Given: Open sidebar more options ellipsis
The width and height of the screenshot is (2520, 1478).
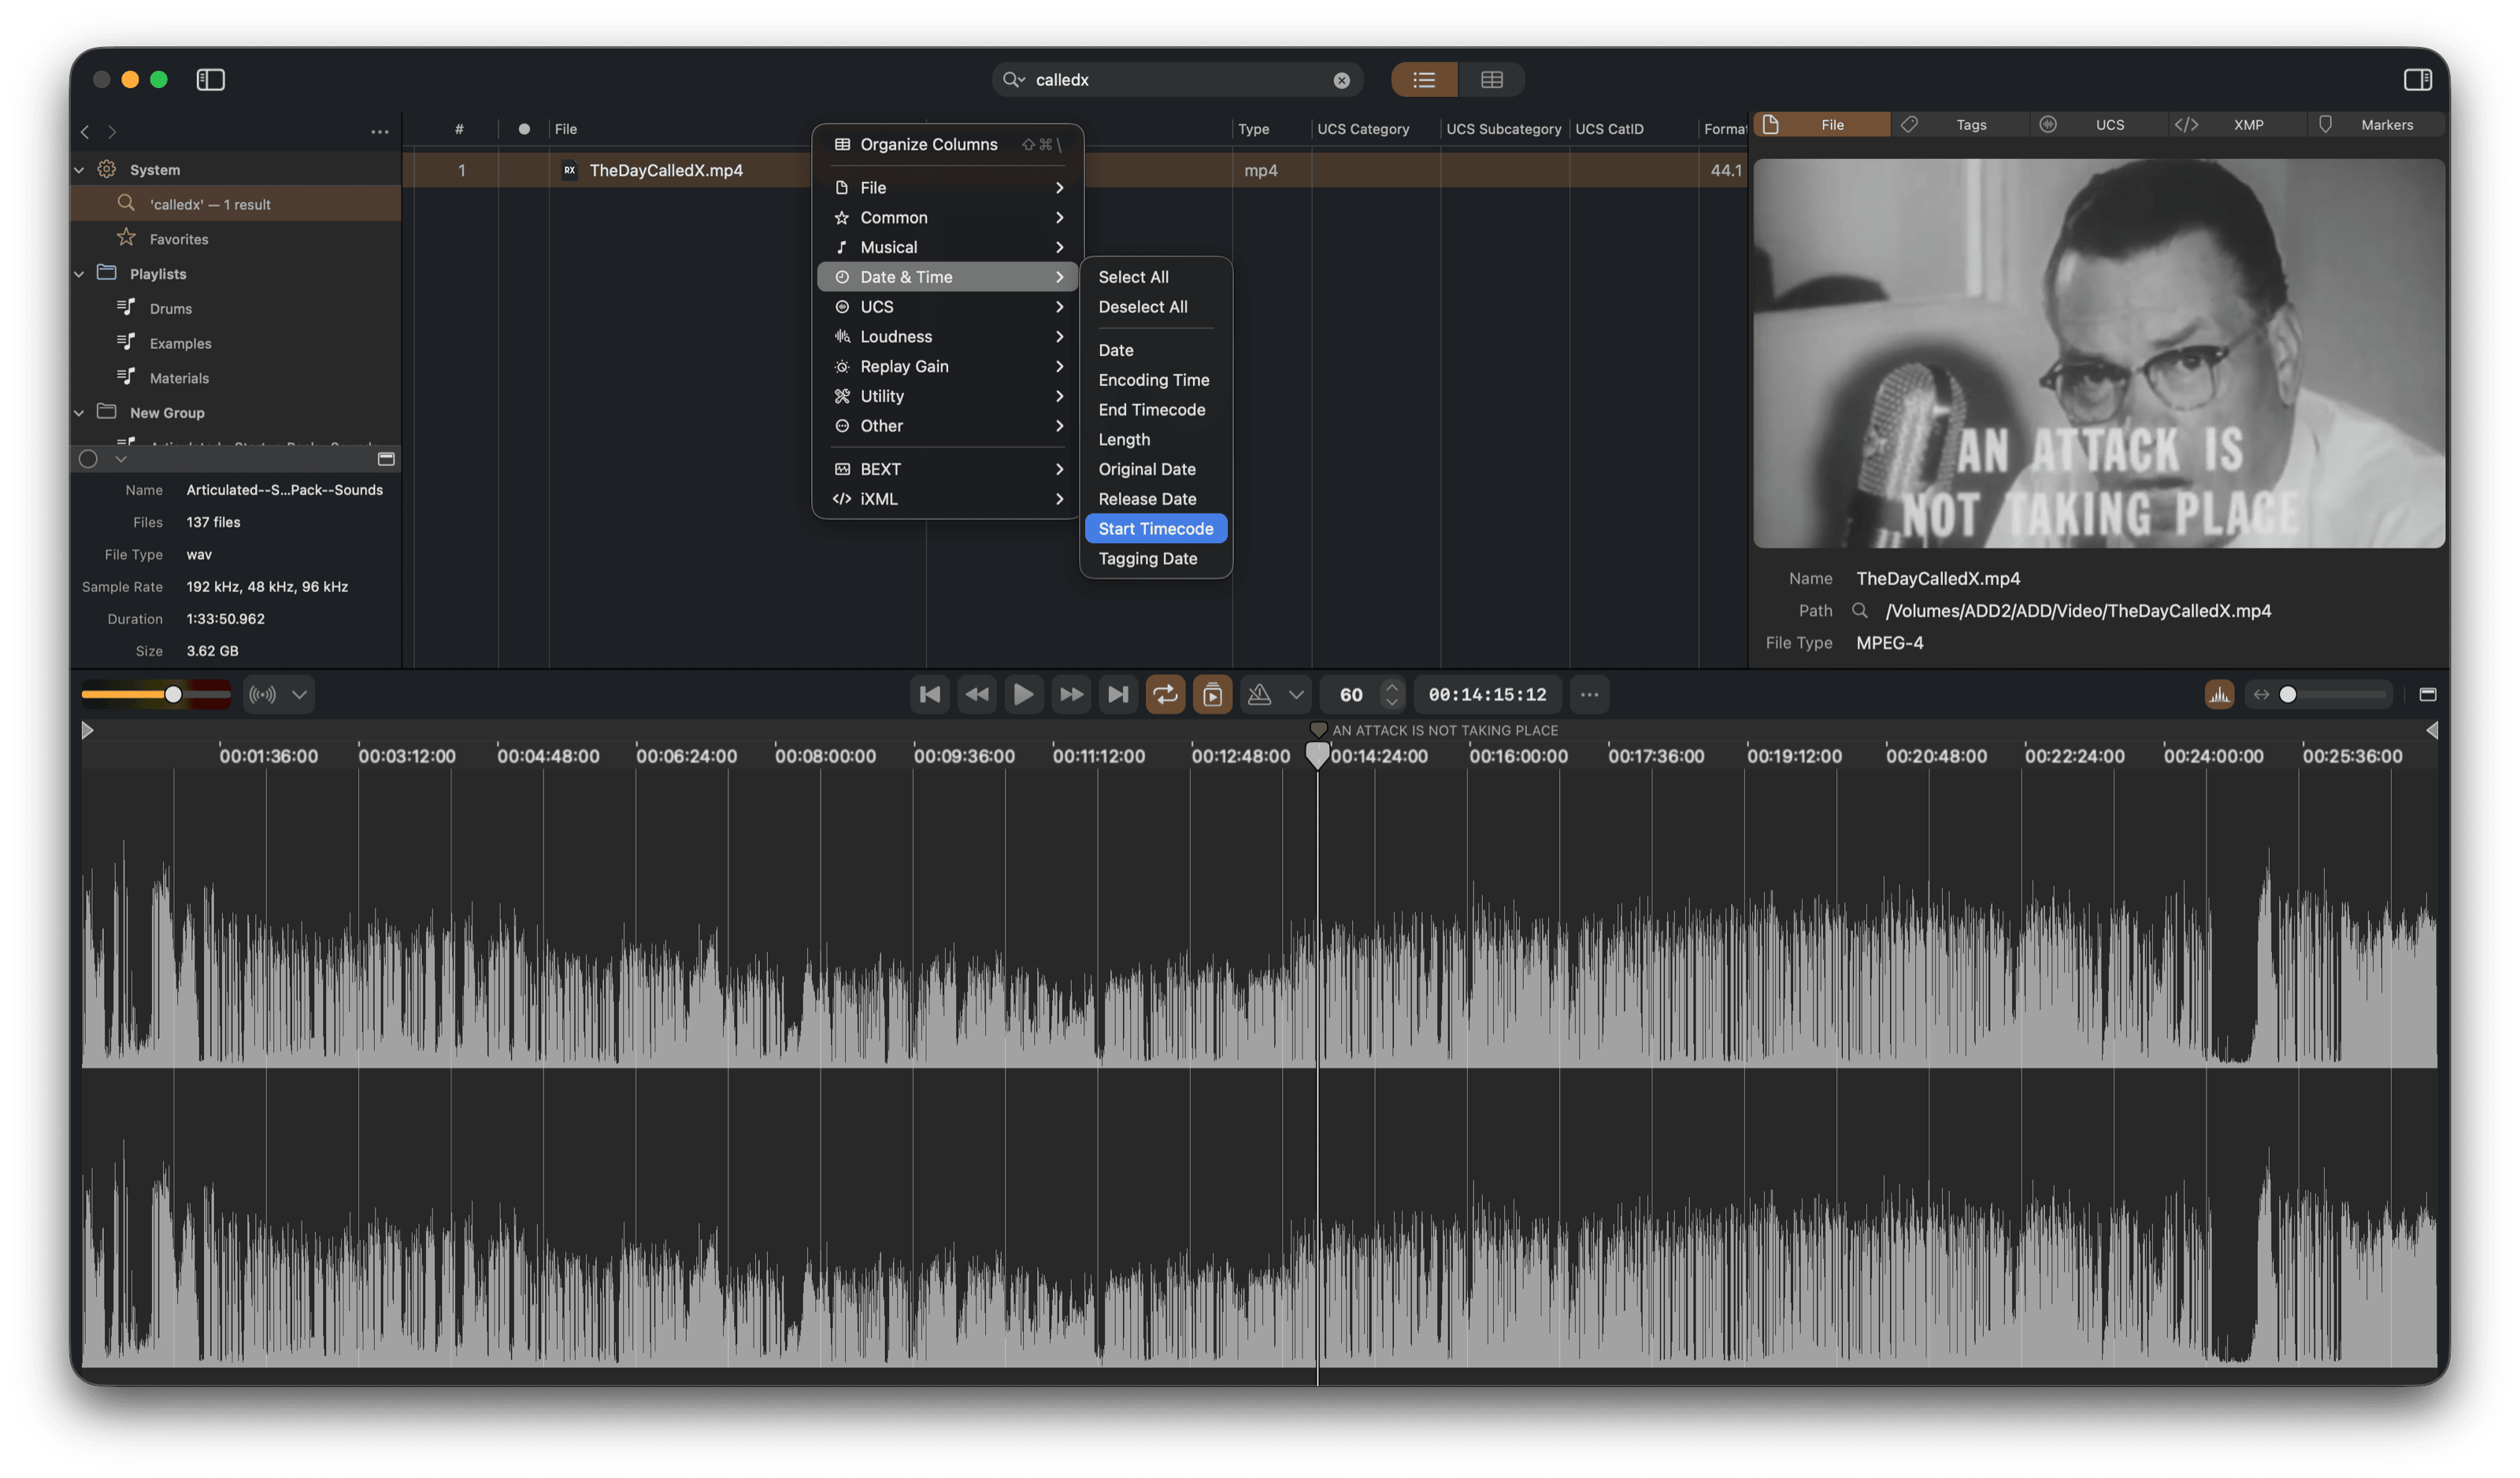Looking at the screenshot, I should (380, 132).
